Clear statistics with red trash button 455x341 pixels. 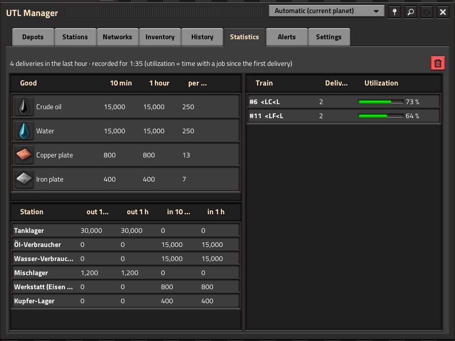(x=438, y=63)
